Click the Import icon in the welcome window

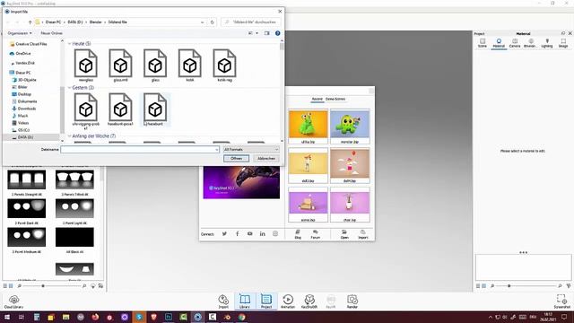coord(362,234)
